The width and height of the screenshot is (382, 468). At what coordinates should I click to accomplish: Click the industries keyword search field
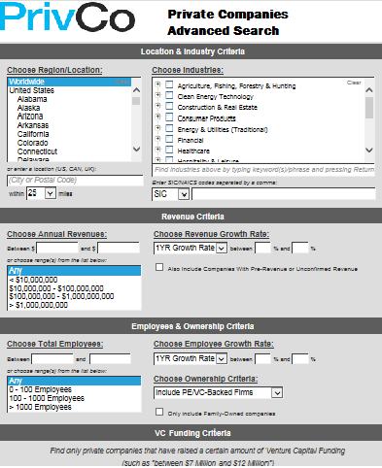263,170
